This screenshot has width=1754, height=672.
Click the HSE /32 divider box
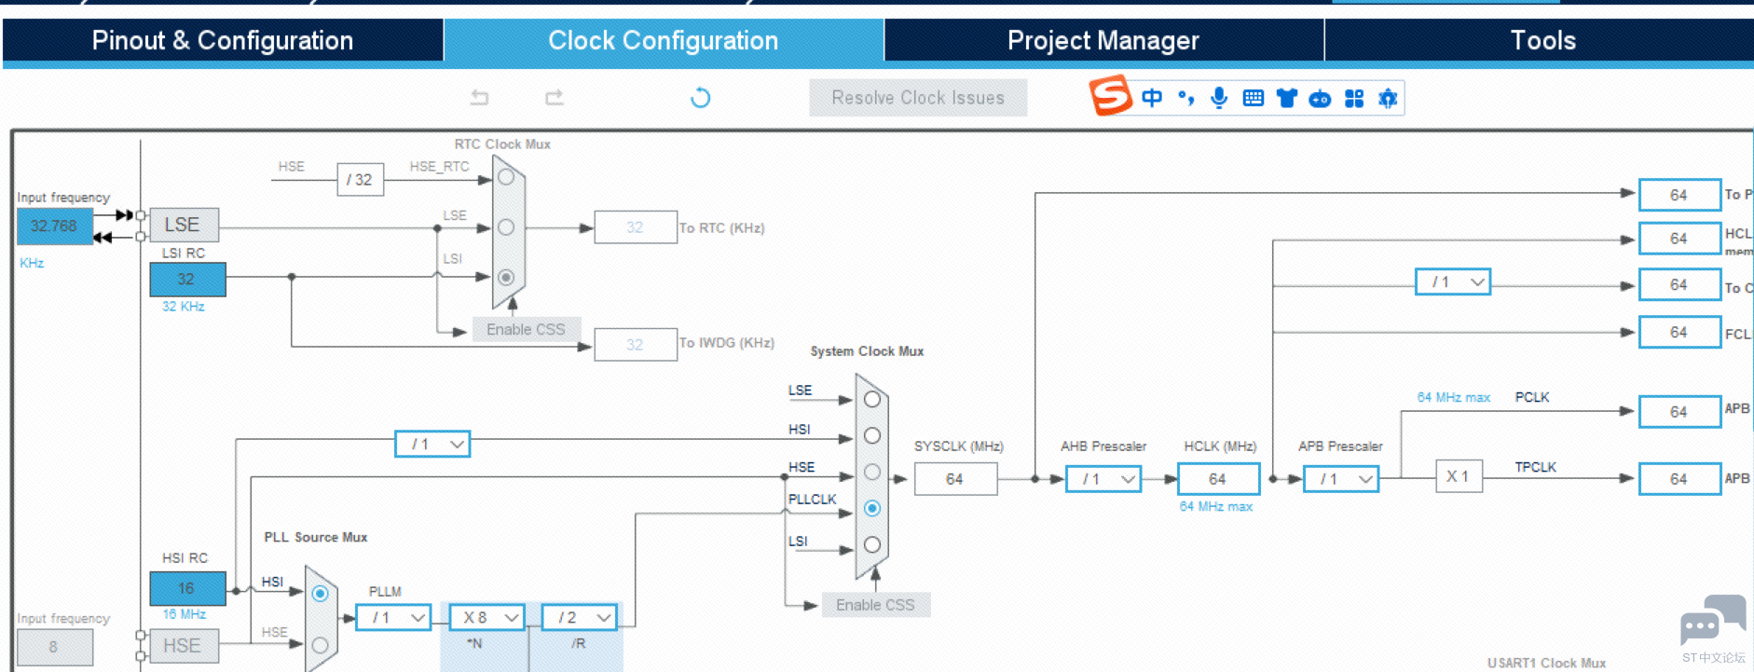360,180
